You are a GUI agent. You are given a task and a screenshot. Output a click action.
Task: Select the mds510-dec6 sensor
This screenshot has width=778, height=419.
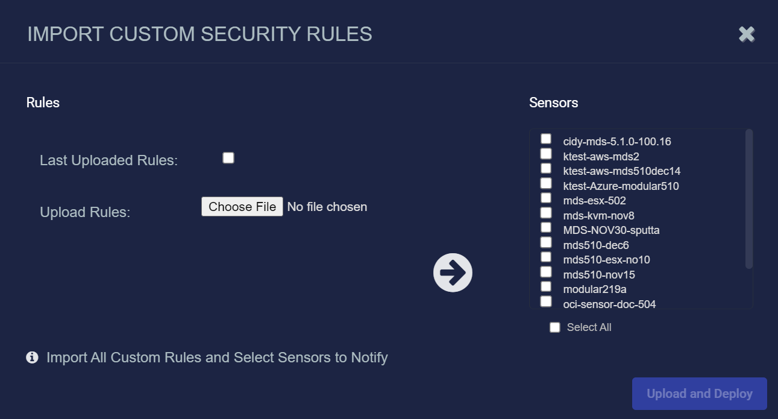click(x=546, y=242)
